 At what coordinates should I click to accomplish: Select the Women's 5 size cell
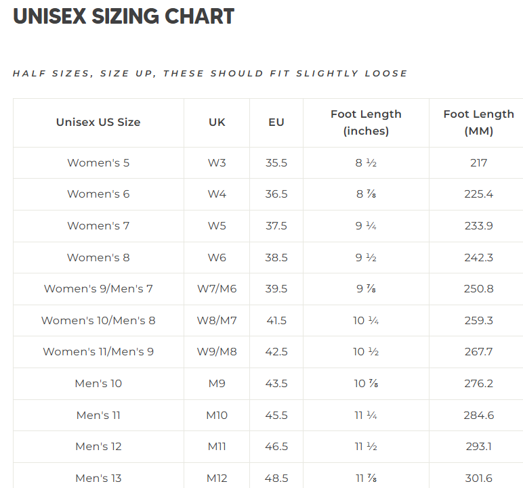pos(98,162)
